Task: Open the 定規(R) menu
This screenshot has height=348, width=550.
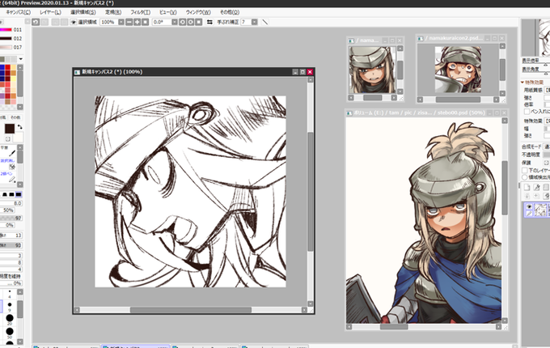Action: tap(113, 12)
